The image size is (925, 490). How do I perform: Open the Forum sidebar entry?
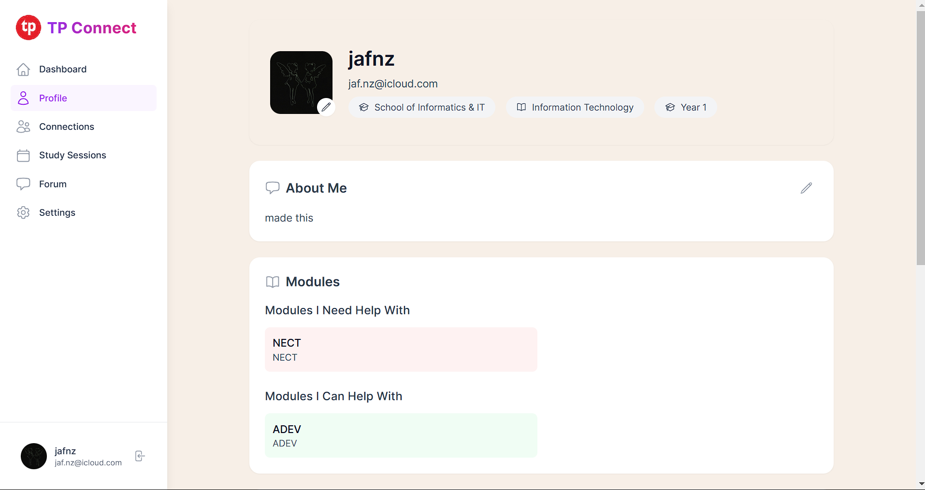click(x=52, y=183)
